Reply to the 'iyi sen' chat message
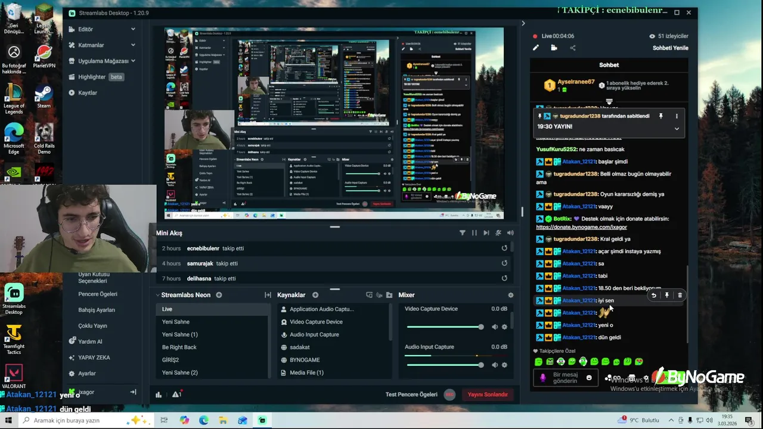This screenshot has height=429, width=763. click(x=654, y=296)
